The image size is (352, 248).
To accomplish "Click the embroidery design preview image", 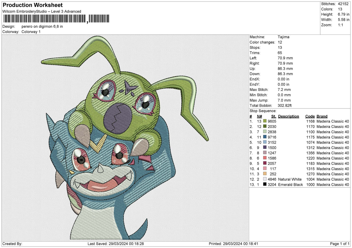I will pos(126,138).
